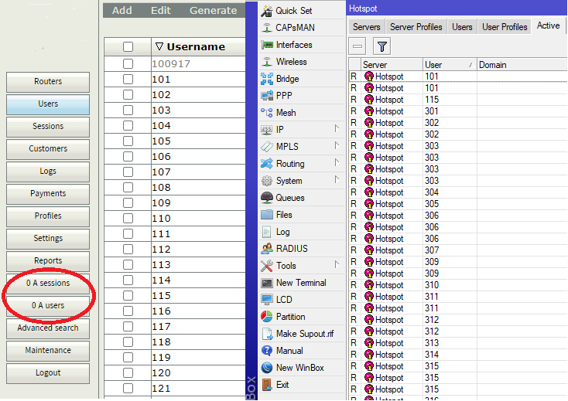Open the Sessions page
The height and width of the screenshot is (401, 568).
coord(48,127)
